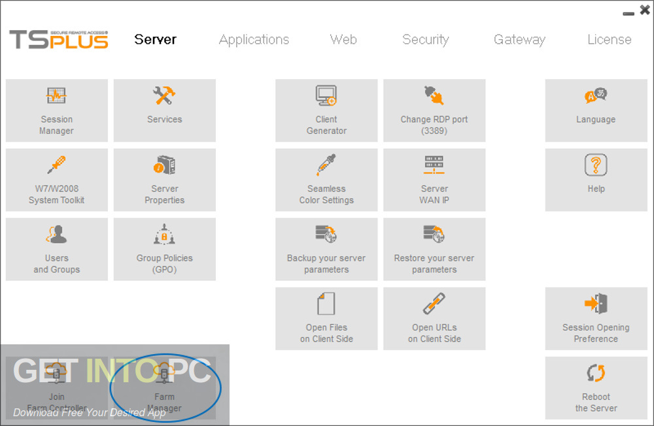Go to the Web tab
The height and width of the screenshot is (426, 654).
(x=343, y=40)
